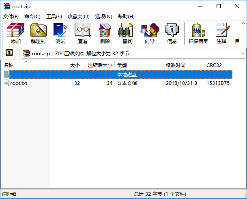The image size is (247, 199).
Task: Sort by the 类型 column header
Action: pos(139,65)
